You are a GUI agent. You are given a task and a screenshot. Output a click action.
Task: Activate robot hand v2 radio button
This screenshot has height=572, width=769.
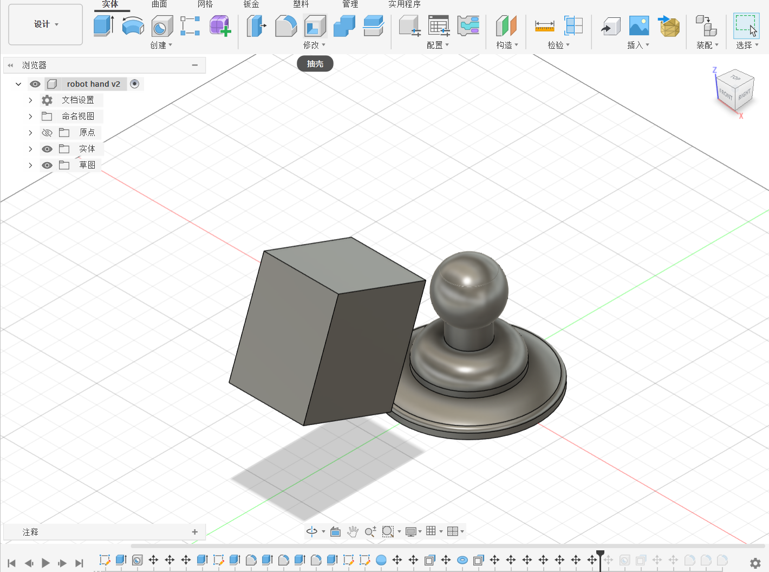pos(135,83)
